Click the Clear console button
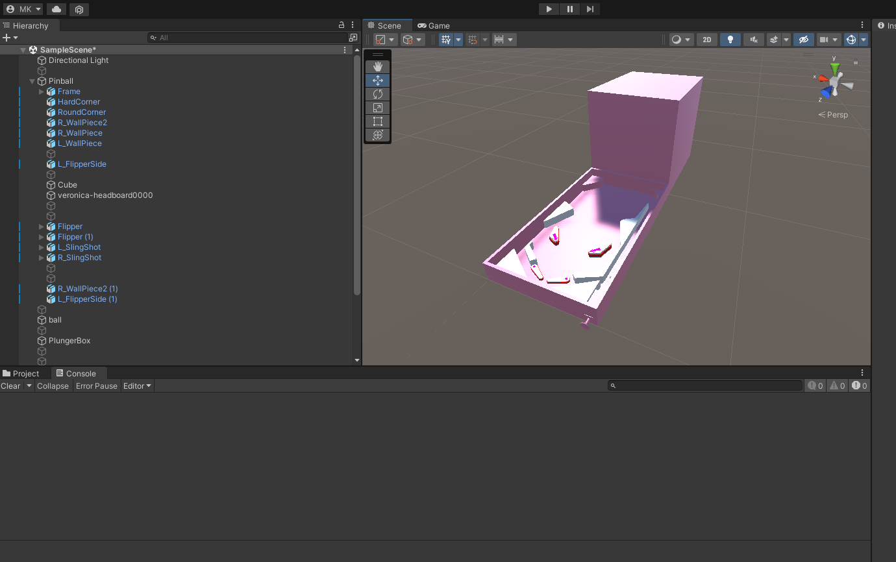The image size is (896, 562). tap(10, 385)
